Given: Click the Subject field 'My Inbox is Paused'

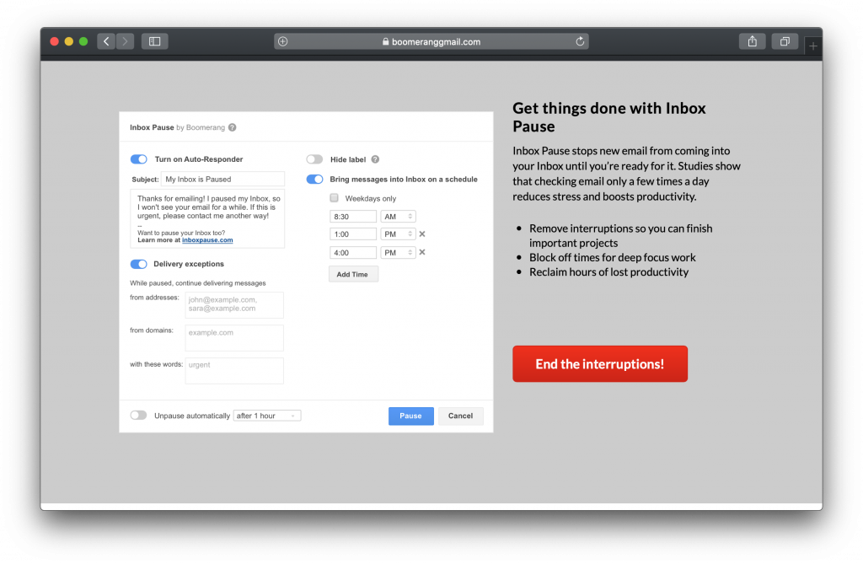Looking at the screenshot, I should 222,179.
